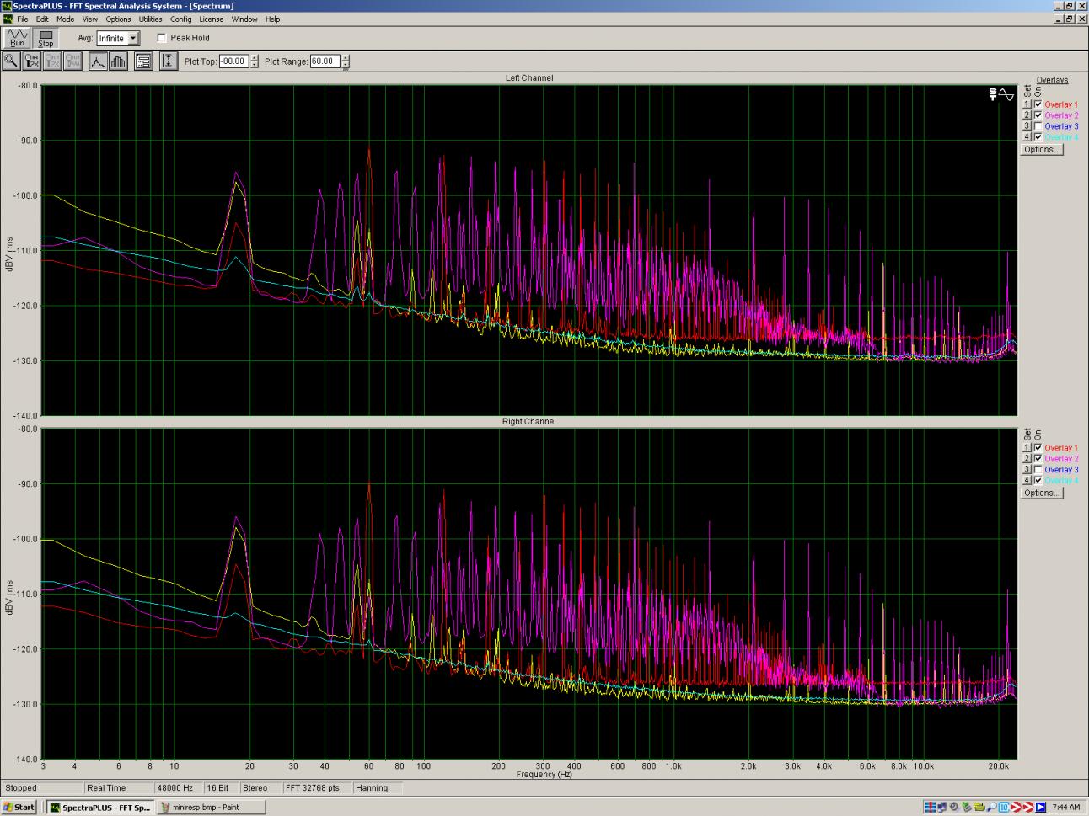Click the Plot Range value field
This screenshot has height=816, width=1089.
[x=325, y=61]
